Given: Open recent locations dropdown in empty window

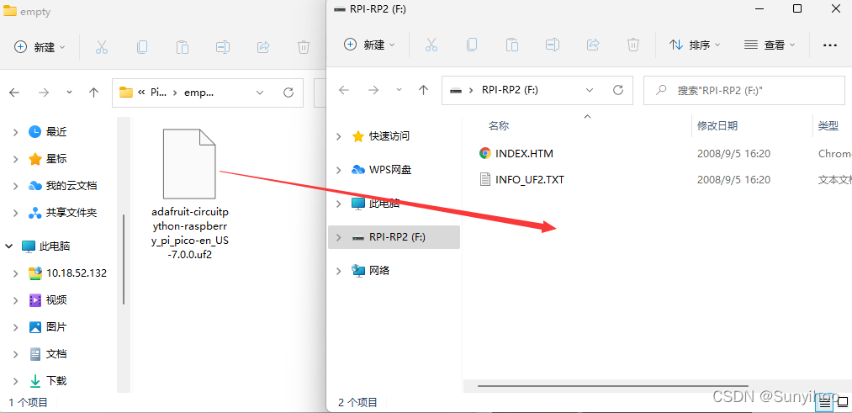Looking at the screenshot, I should coord(69,93).
